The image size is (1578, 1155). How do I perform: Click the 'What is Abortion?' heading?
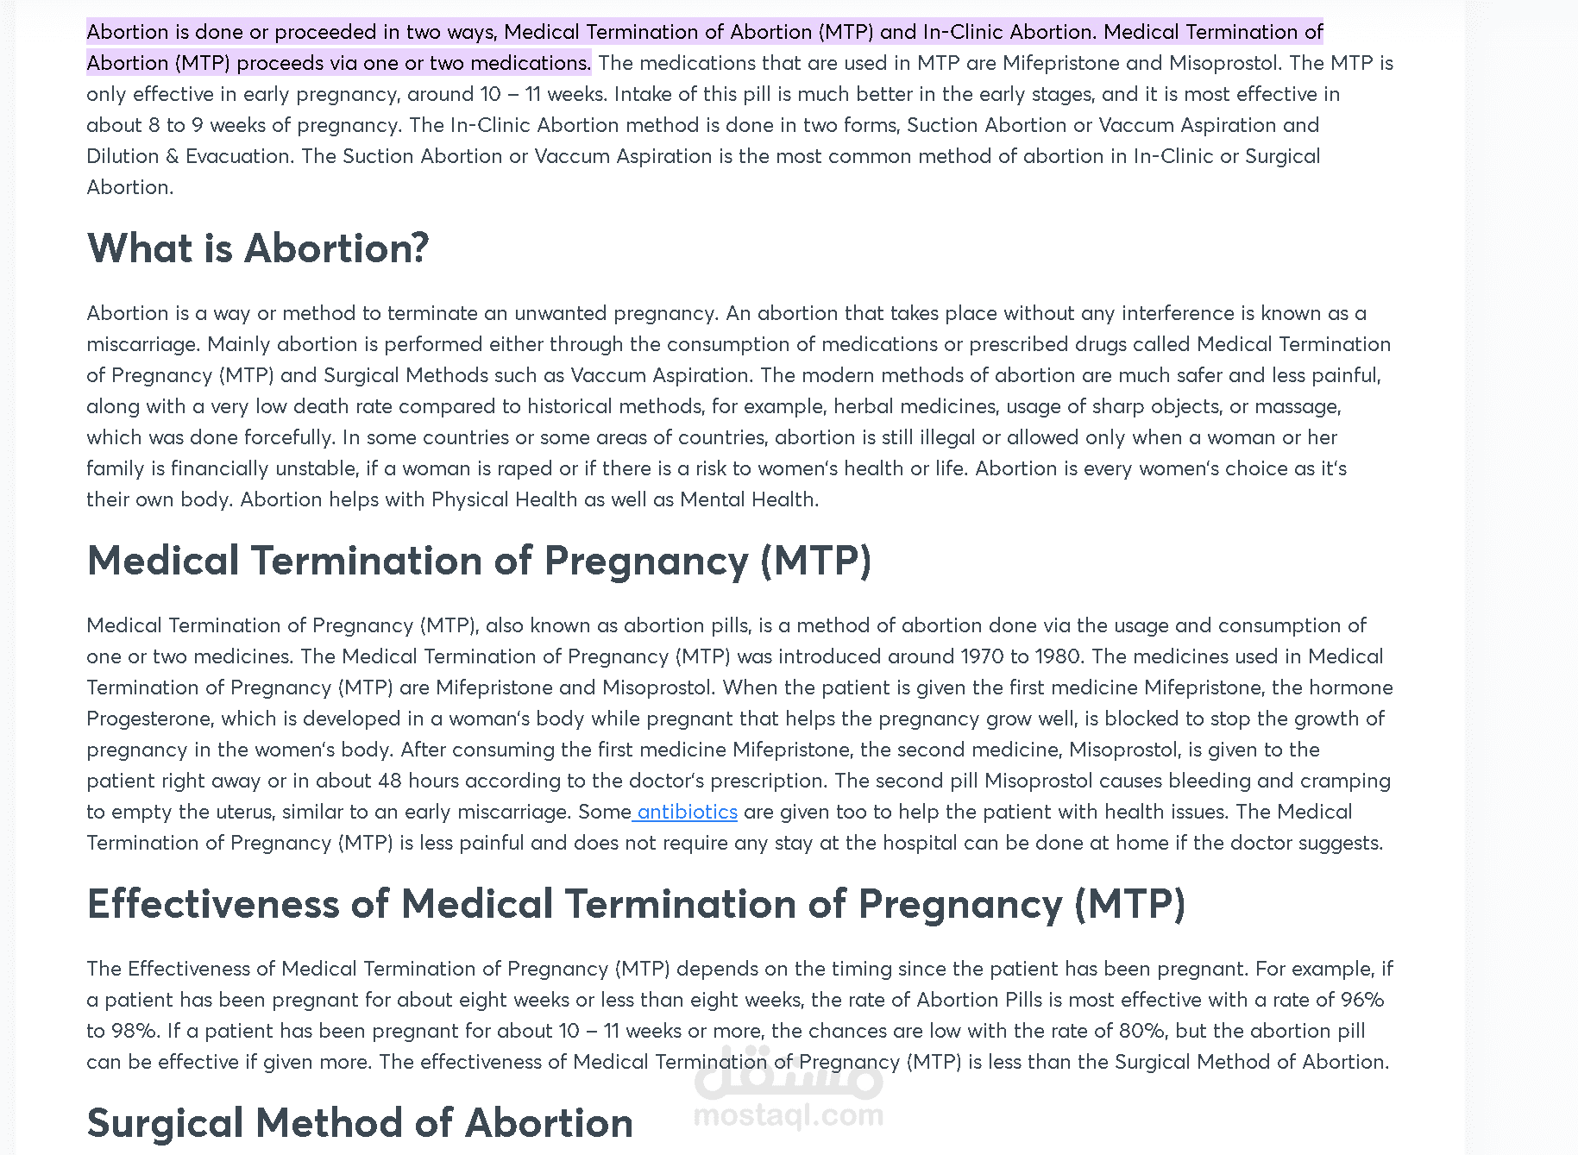click(258, 248)
